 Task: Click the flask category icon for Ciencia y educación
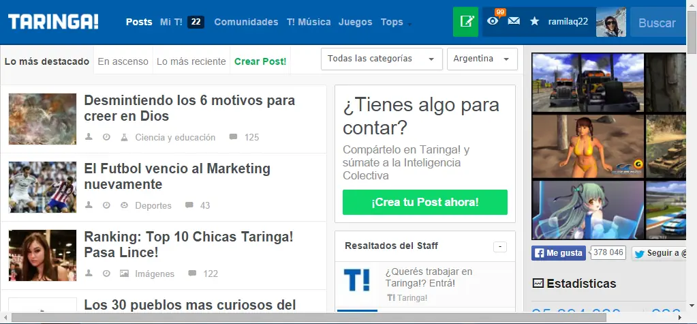124,137
